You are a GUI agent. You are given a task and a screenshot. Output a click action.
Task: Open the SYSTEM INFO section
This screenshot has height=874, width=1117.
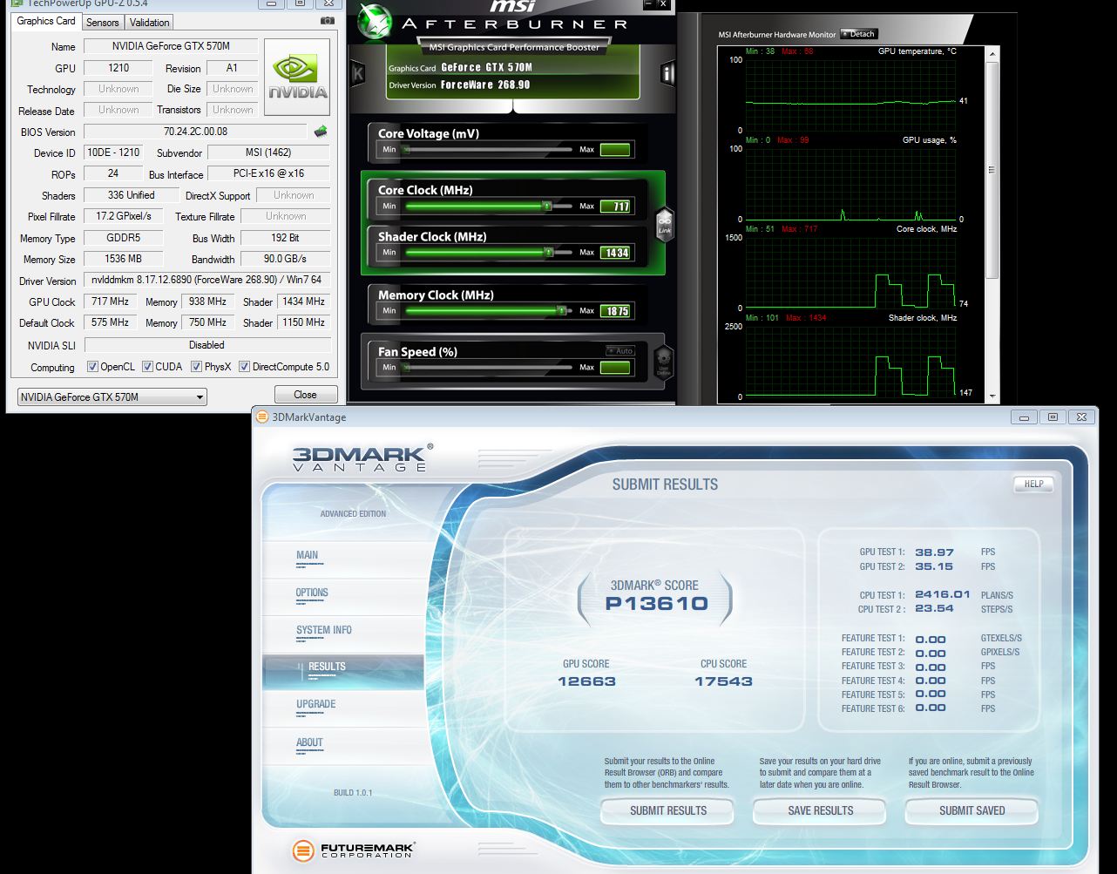point(324,630)
